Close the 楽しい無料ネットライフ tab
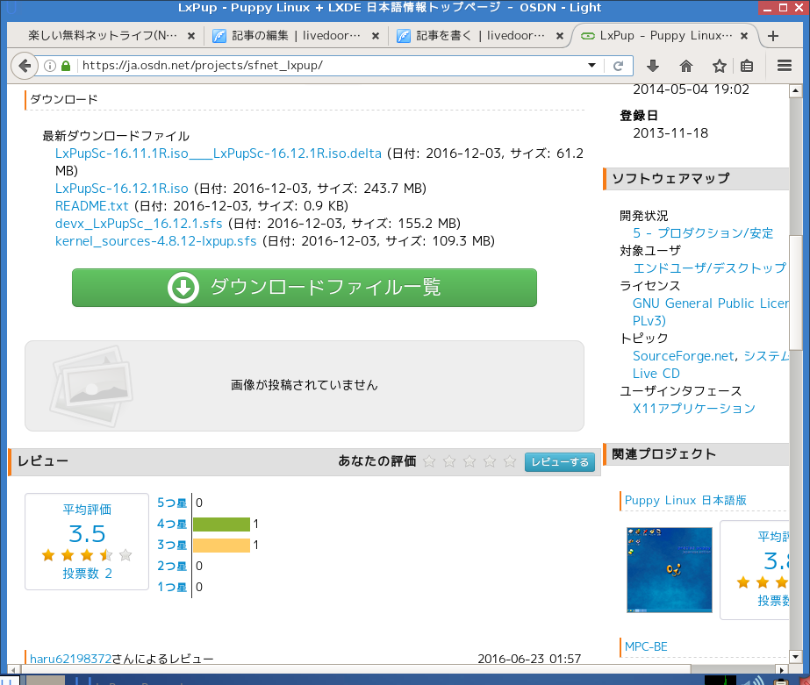Viewport: 810px width, 685px height. pyautogui.click(x=191, y=36)
